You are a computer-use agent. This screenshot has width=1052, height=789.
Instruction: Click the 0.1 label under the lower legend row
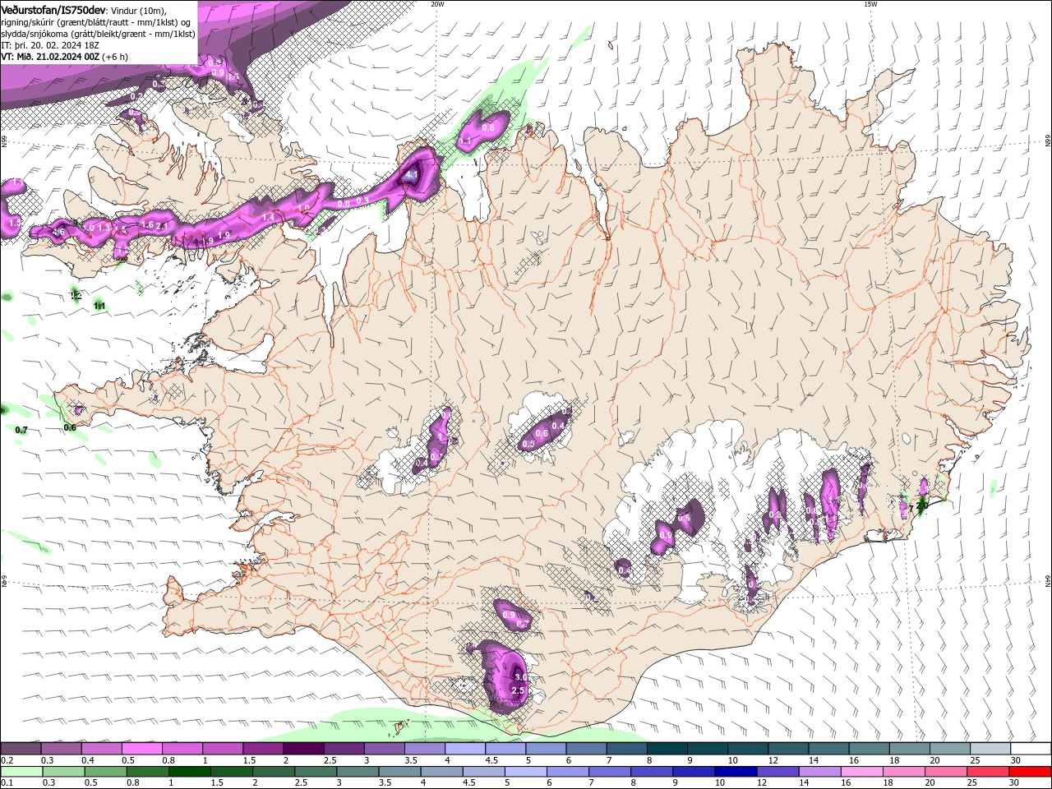pyautogui.click(x=7, y=784)
